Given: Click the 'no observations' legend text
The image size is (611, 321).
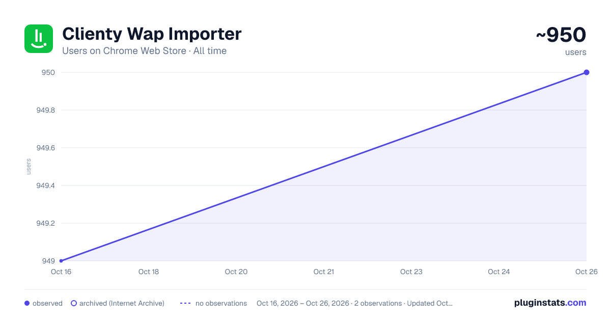Looking at the screenshot, I should click(x=221, y=303).
